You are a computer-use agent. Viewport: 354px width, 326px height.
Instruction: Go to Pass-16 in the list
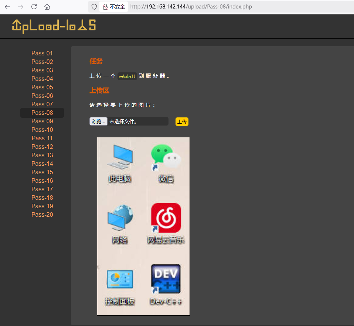[42, 181]
